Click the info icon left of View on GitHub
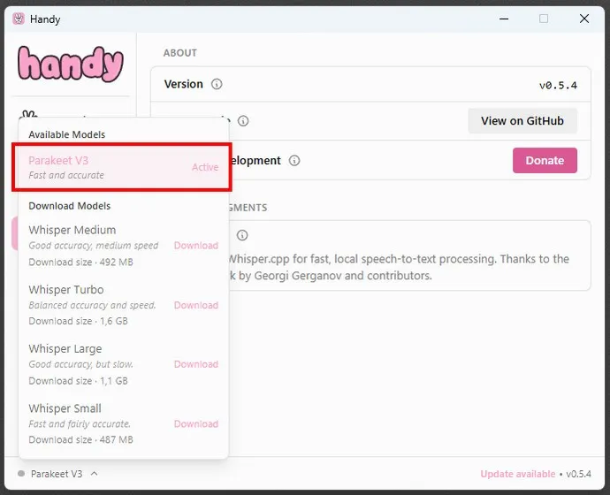This screenshot has height=495, width=610. pyautogui.click(x=243, y=121)
